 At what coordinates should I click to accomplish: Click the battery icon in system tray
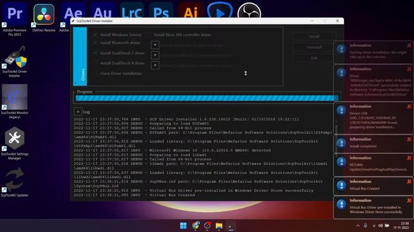(387, 226)
